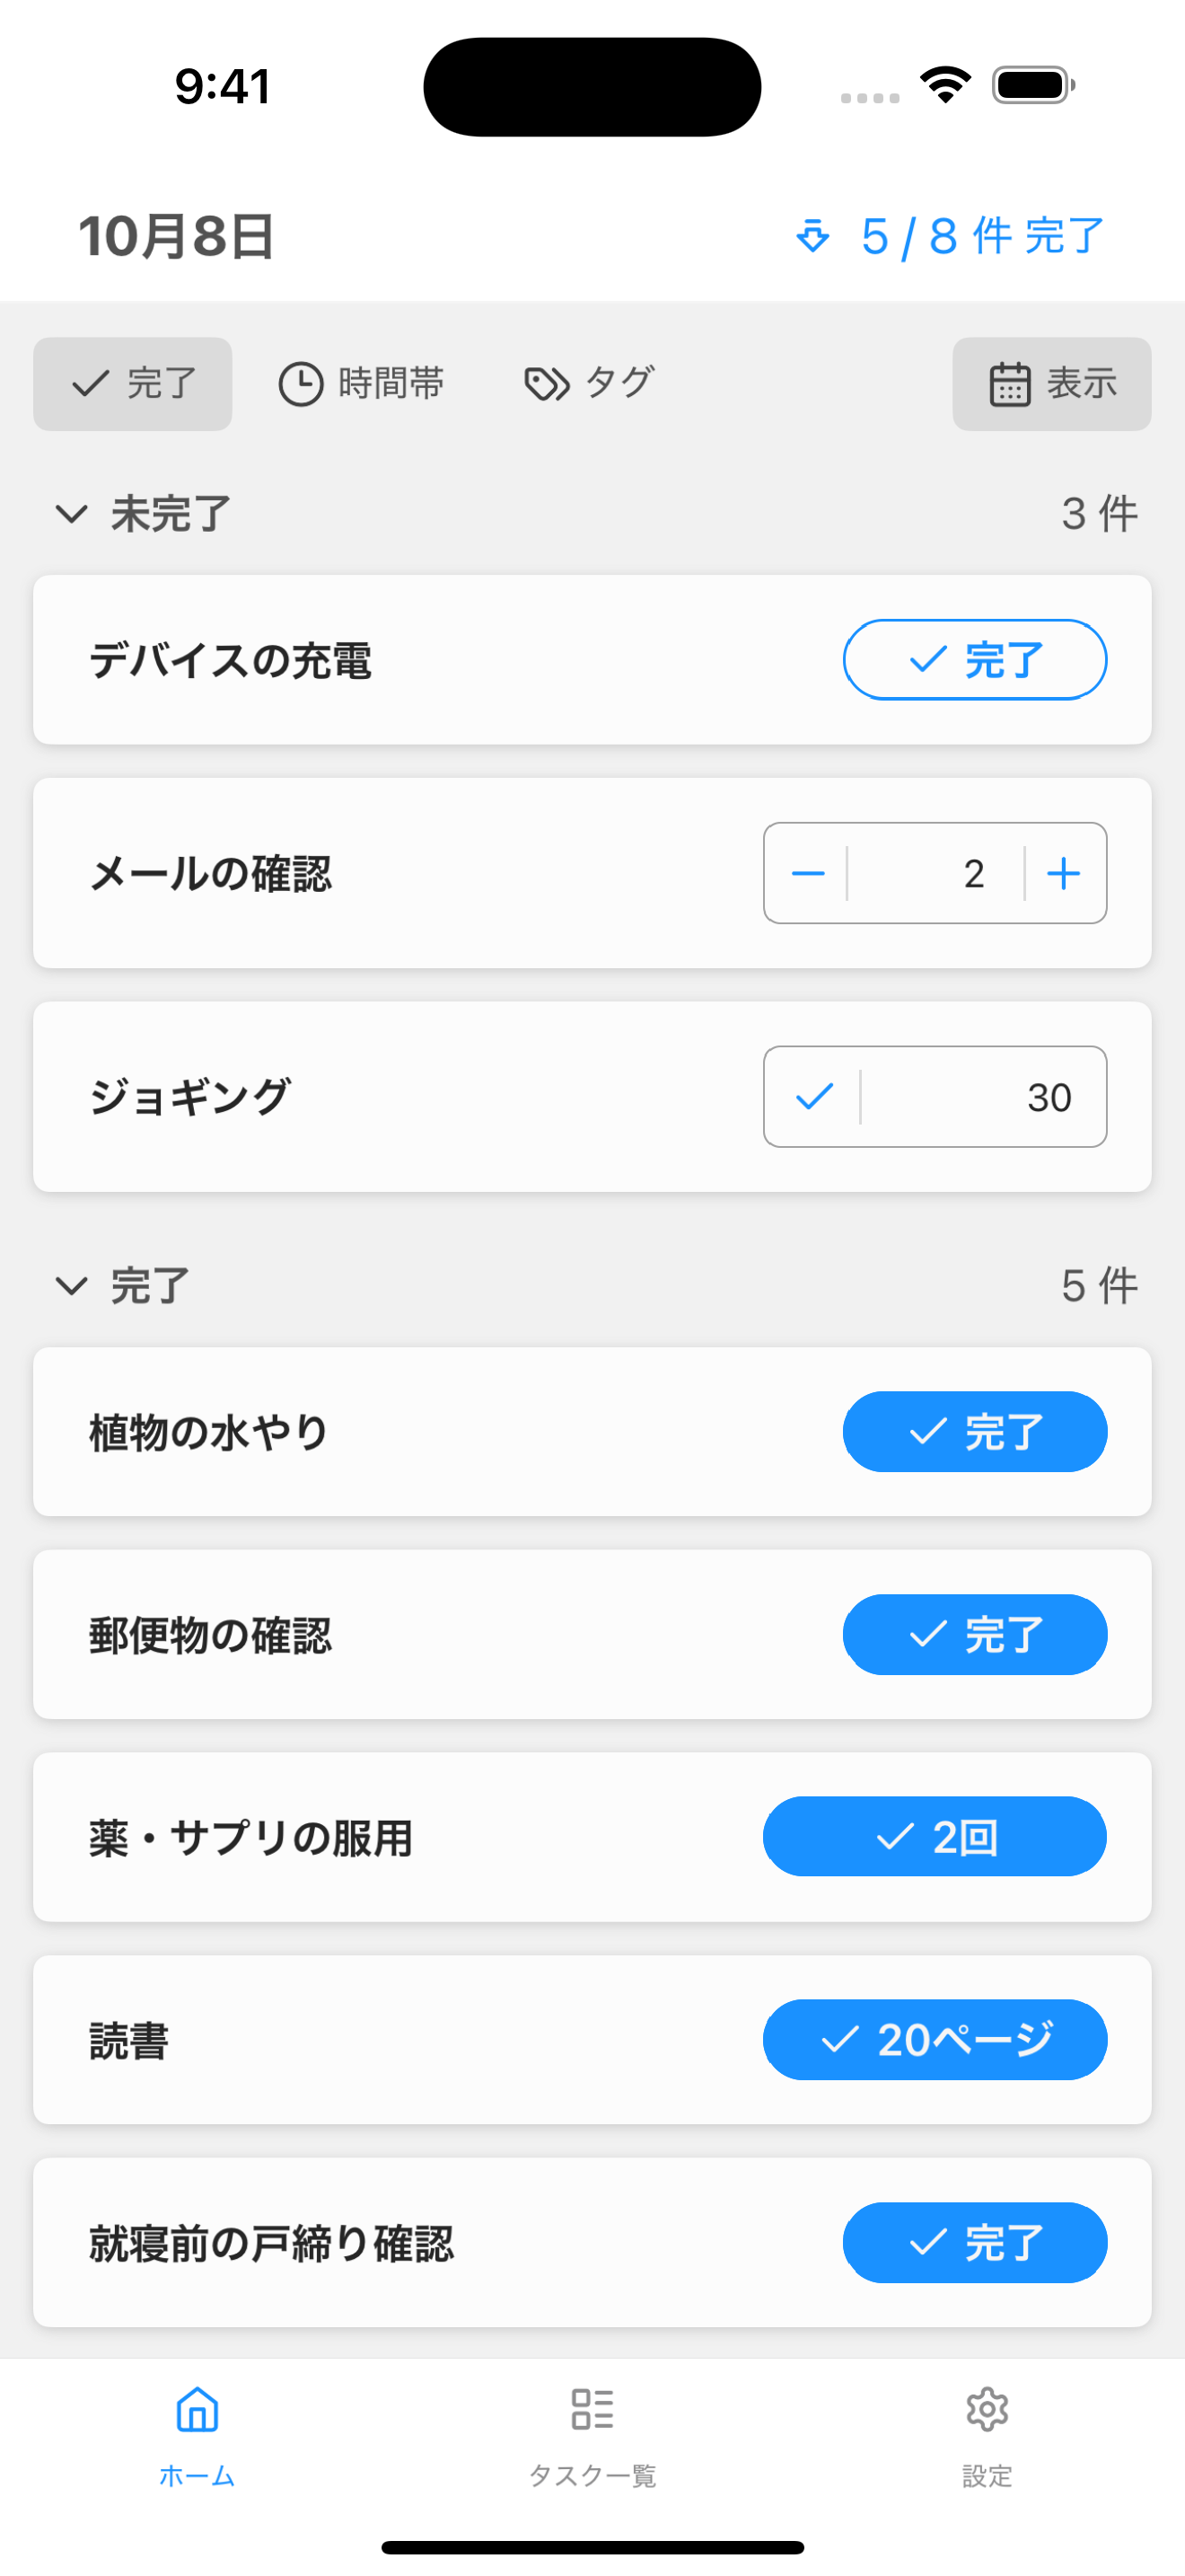1185x2576 pixels.
Task: Tap the home icon in bottom bar
Action: pyautogui.click(x=197, y=2410)
